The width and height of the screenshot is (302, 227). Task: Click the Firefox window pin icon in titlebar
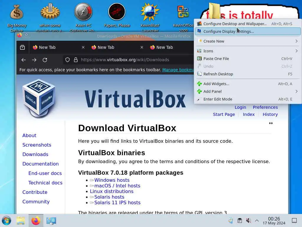pos(27,35)
